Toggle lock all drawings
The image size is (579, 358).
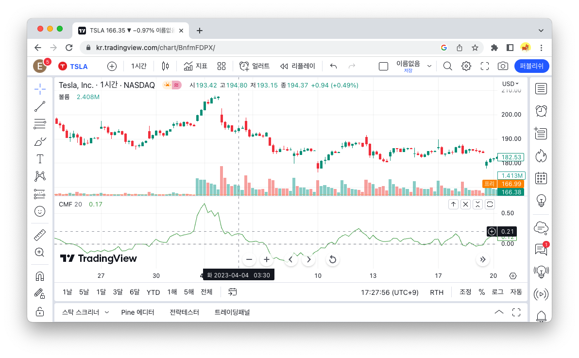point(40,311)
